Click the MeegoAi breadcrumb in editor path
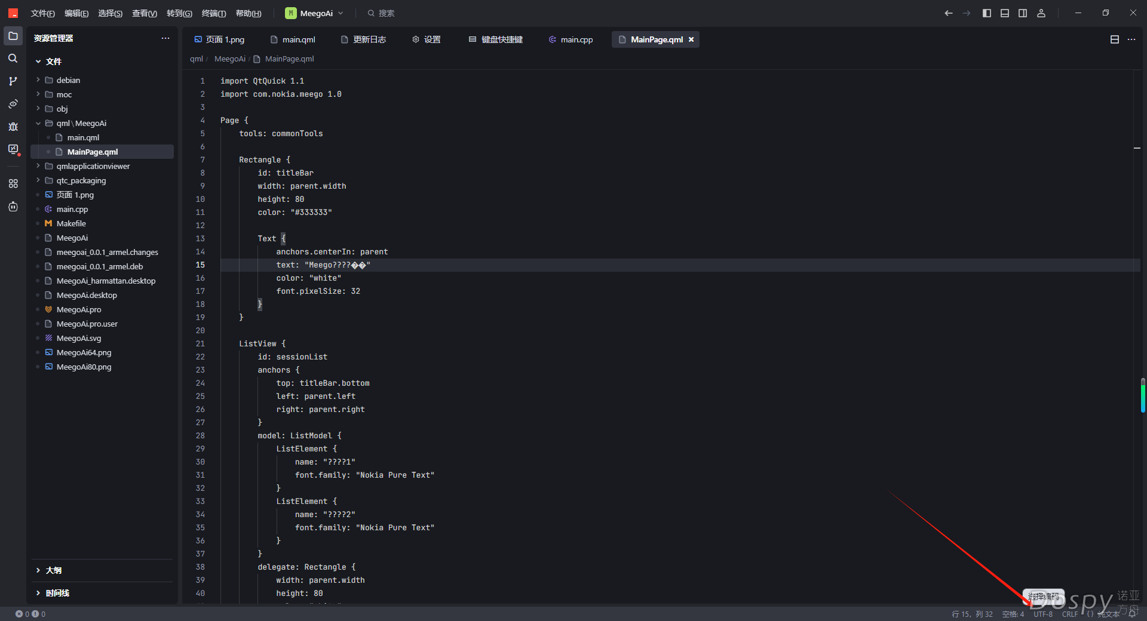 [x=230, y=59]
